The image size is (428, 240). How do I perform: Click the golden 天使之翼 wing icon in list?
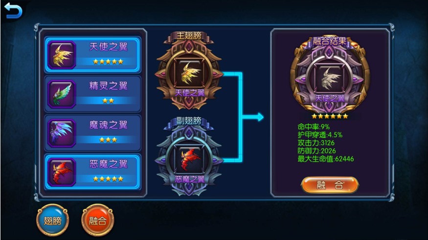click(62, 55)
